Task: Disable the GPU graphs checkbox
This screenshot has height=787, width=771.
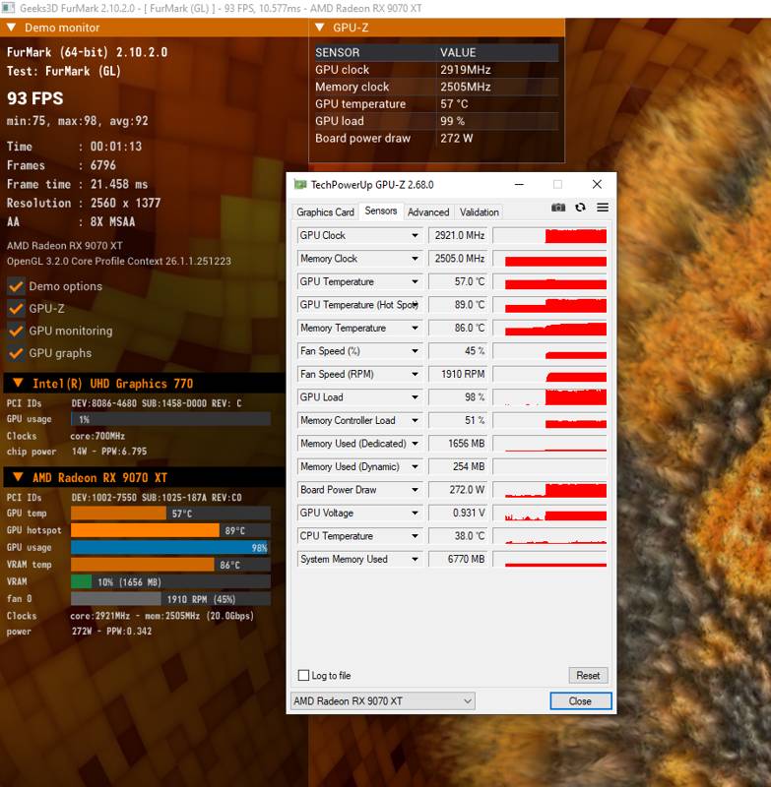Action: click(16, 353)
